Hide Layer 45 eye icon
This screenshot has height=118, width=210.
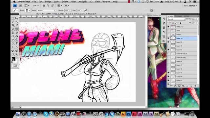click(168, 73)
